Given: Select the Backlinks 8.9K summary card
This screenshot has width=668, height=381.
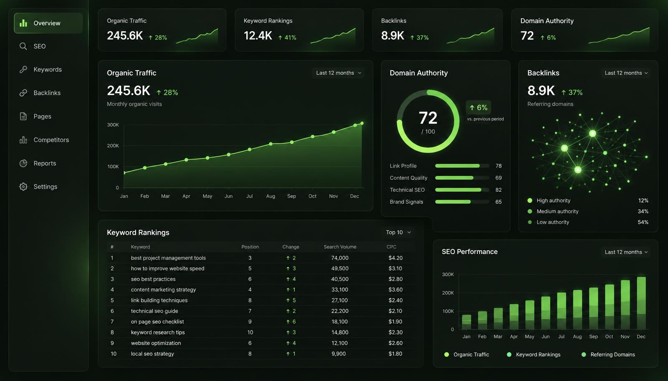Looking at the screenshot, I should [437, 30].
